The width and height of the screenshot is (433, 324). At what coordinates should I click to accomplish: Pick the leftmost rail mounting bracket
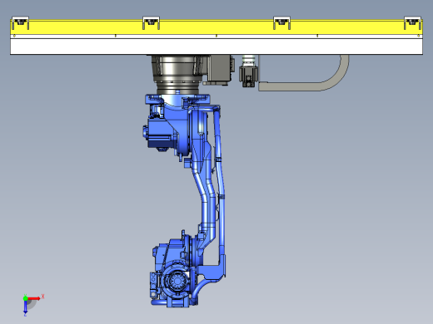[20, 22]
